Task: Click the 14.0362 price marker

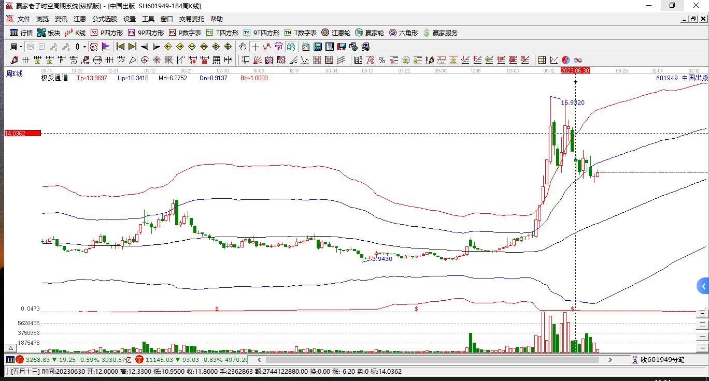Action: coord(22,133)
